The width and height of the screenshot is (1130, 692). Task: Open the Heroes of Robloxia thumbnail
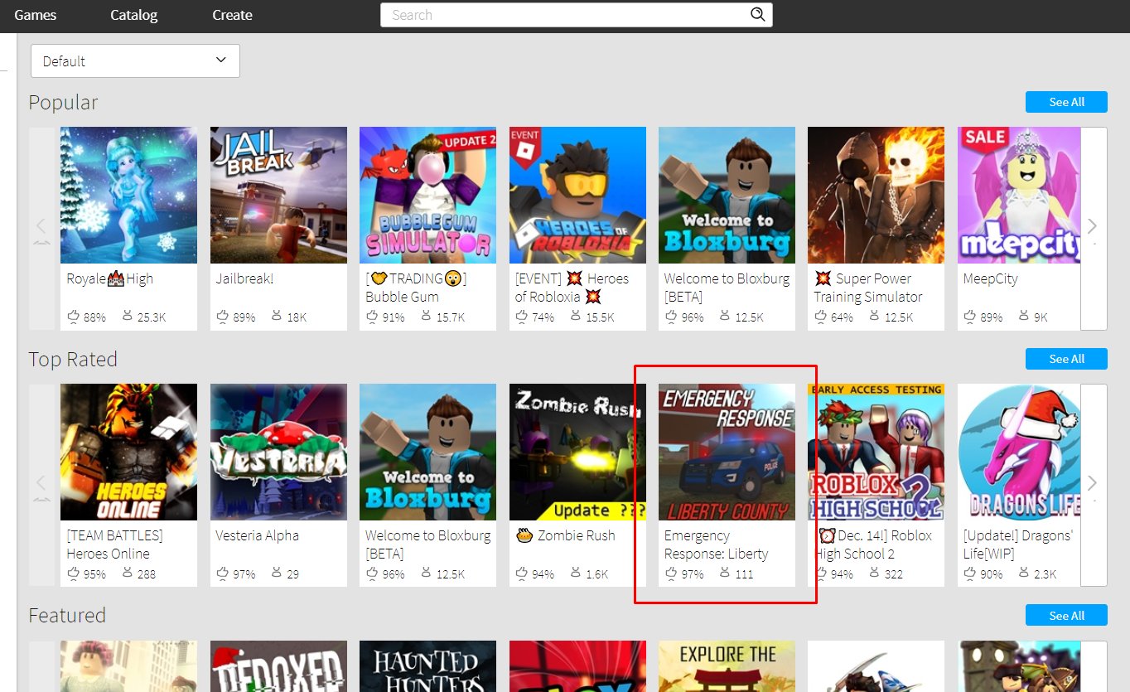tap(577, 195)
